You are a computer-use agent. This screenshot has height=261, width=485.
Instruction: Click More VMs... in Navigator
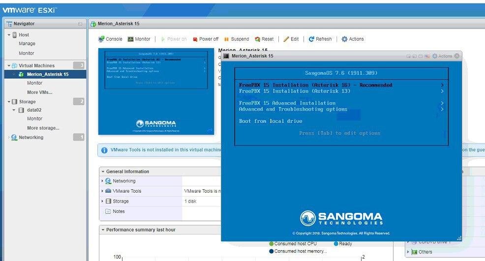pos(39,92)
